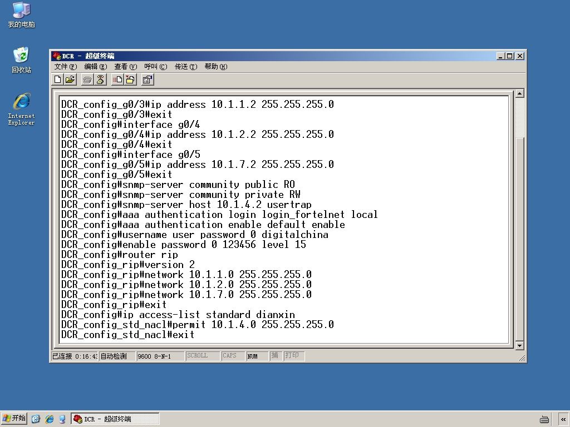Minimize the DCR terminal window
570x427 pixels.
tap(500, 56)
